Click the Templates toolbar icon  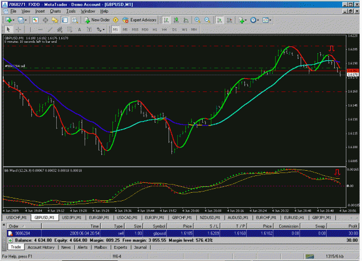click(265, 20)
